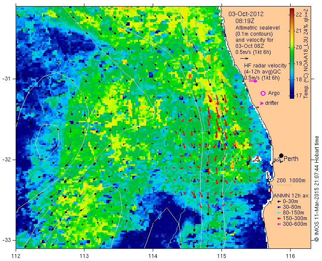Click the '0-30m' depth label
The height and width of the screenshot is (261, 322).
290,201
